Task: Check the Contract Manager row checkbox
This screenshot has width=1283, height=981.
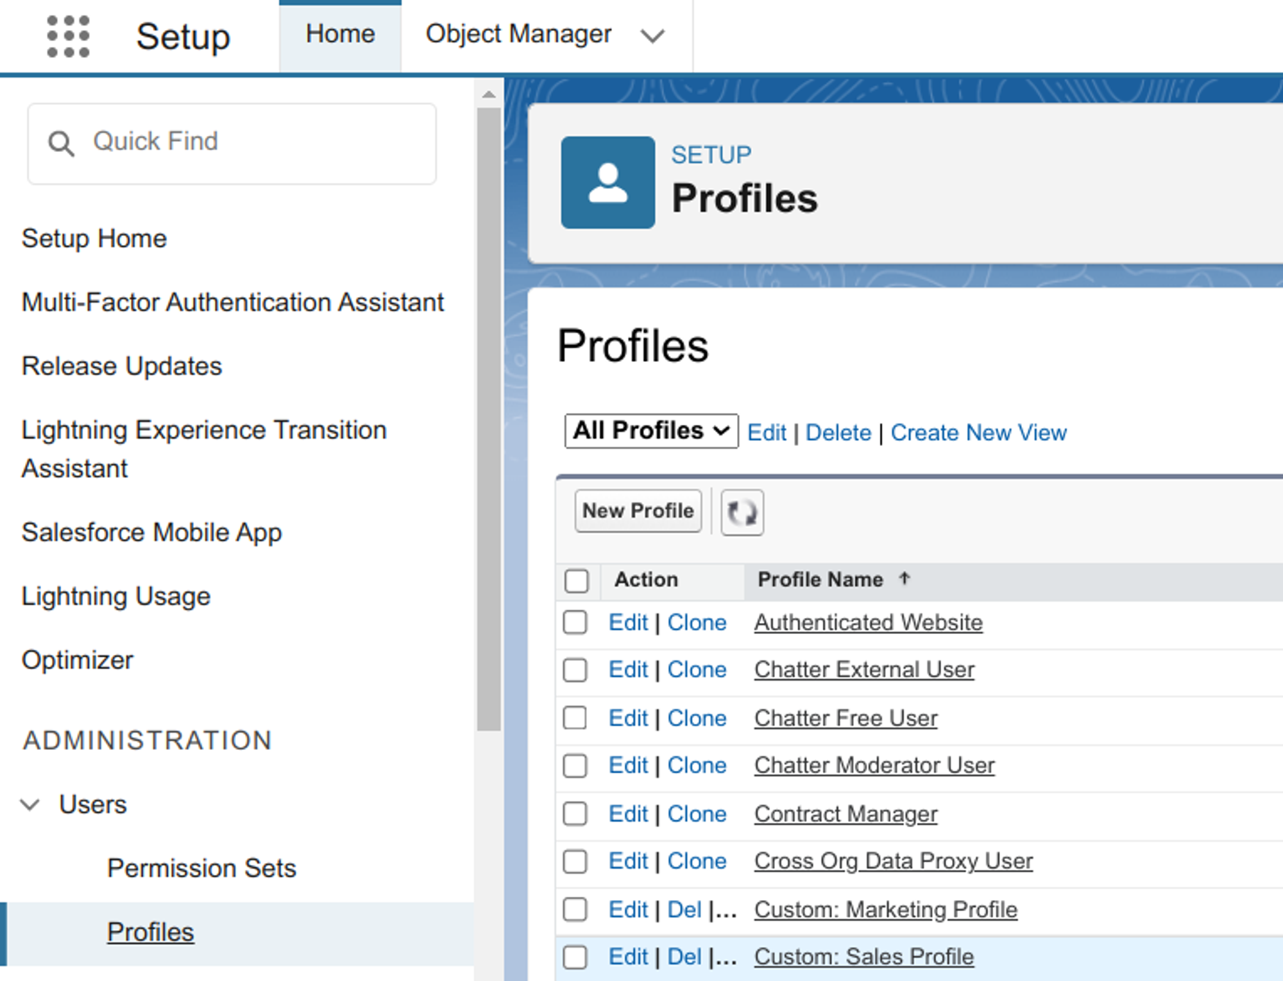Action: coord(575,814)
